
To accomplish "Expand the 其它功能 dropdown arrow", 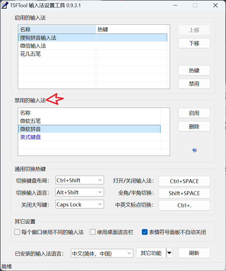I will [x=169, y=253].
